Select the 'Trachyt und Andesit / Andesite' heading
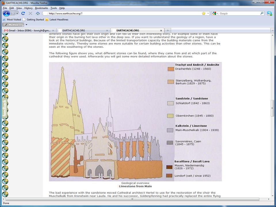This screenshot has height=207, width=276. (x=197, y=65)
